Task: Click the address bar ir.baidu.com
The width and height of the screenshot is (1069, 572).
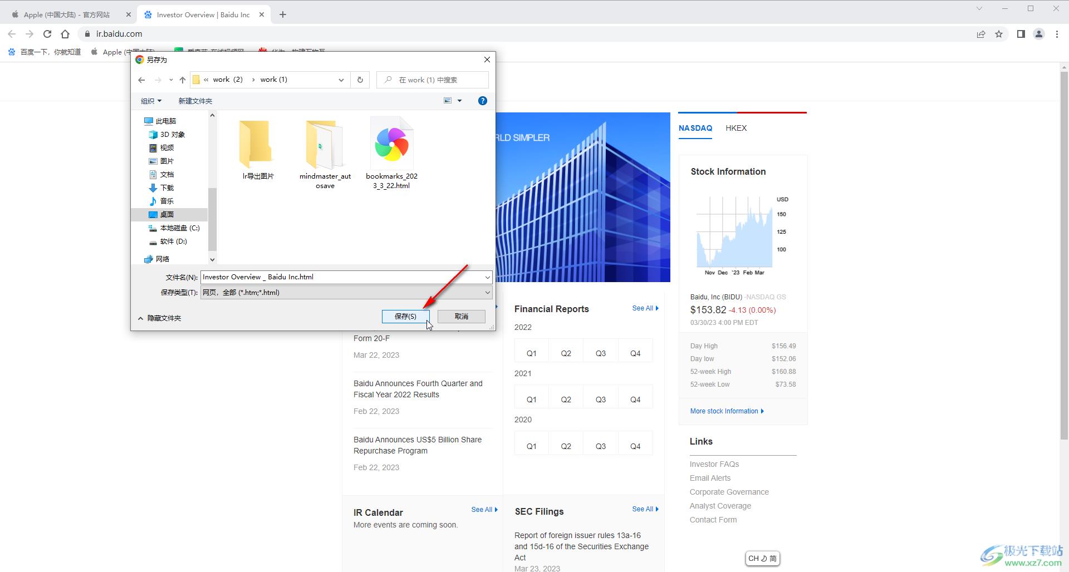Action: click(x=119, y=34)
